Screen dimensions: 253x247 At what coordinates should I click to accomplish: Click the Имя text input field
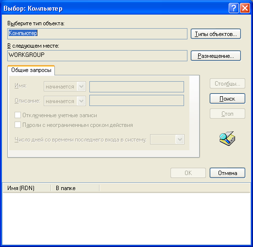(x=136, y=87)
